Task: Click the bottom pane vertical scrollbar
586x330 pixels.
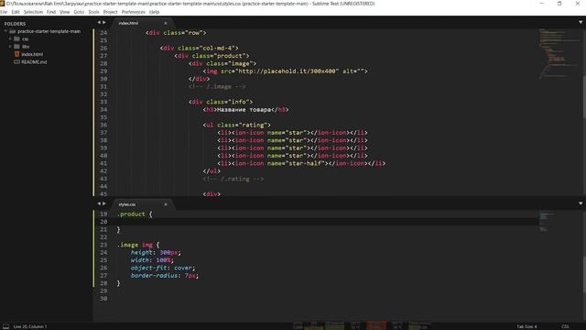Action: 584,274
